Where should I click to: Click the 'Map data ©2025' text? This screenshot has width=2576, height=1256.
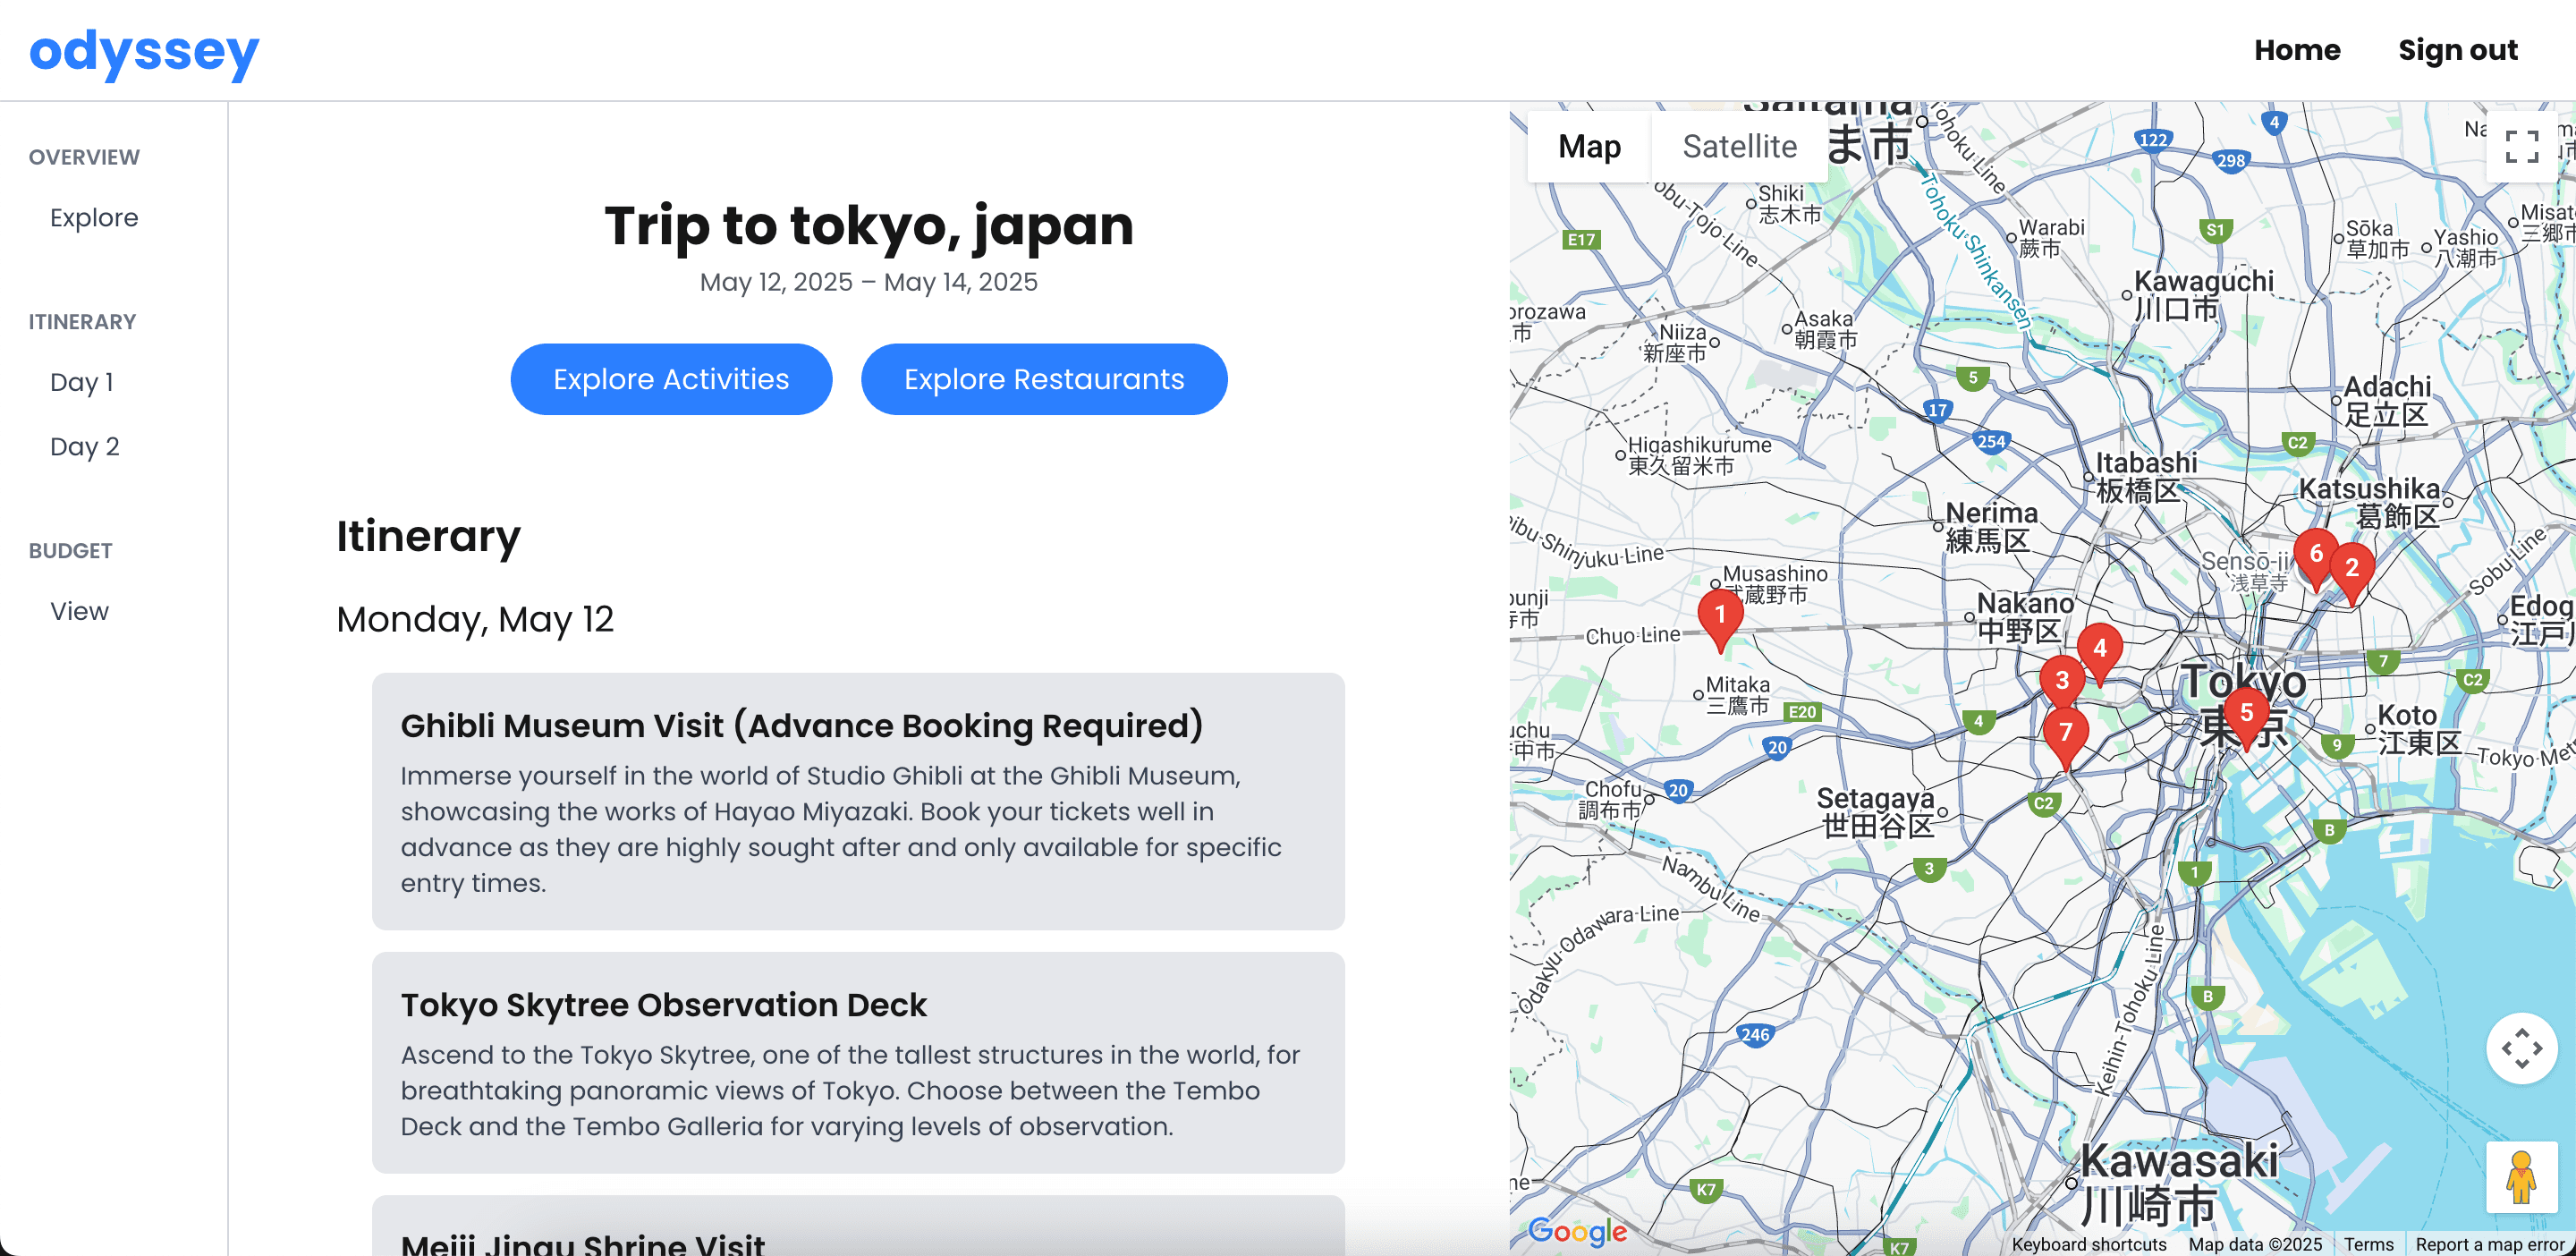coord(2255,1244)
